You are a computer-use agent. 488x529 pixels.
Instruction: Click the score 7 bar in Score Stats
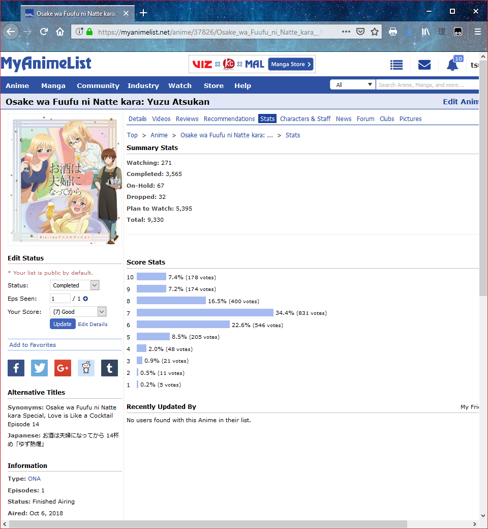[205, 313]
